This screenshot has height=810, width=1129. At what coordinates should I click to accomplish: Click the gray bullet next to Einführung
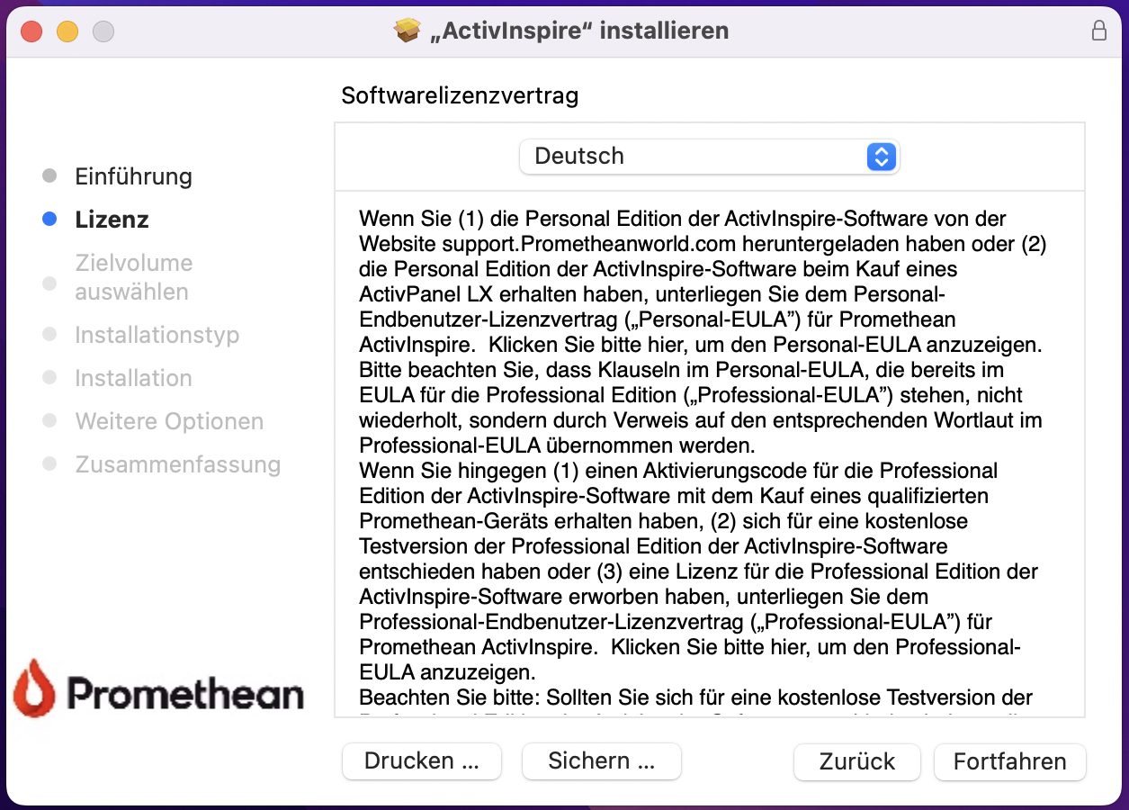click(49, 175)
